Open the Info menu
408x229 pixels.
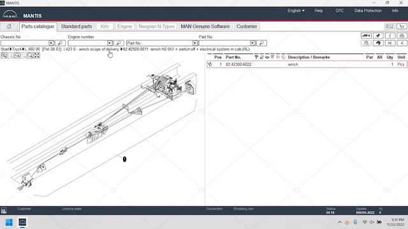395,11
